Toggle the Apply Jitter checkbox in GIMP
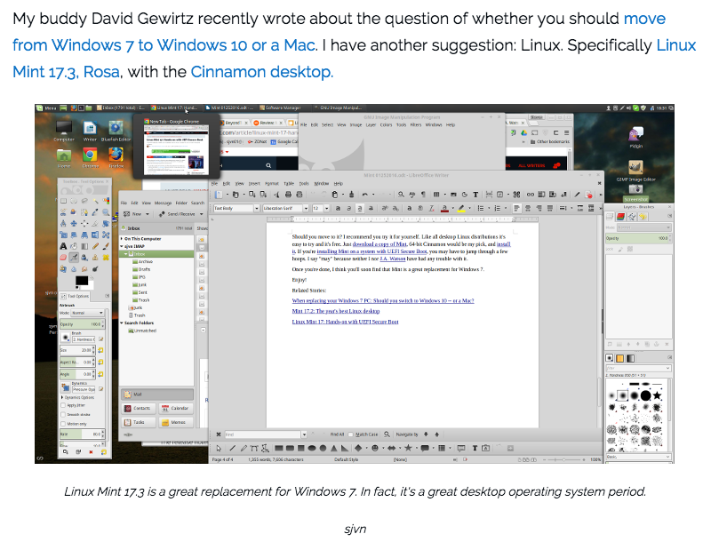Image resolution: width=703 pixels, height=542 pixels. click(x=63, y=405)
